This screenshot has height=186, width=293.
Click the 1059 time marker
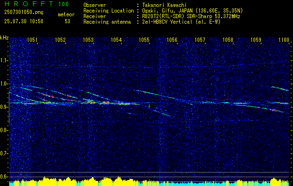click(256, 40)
